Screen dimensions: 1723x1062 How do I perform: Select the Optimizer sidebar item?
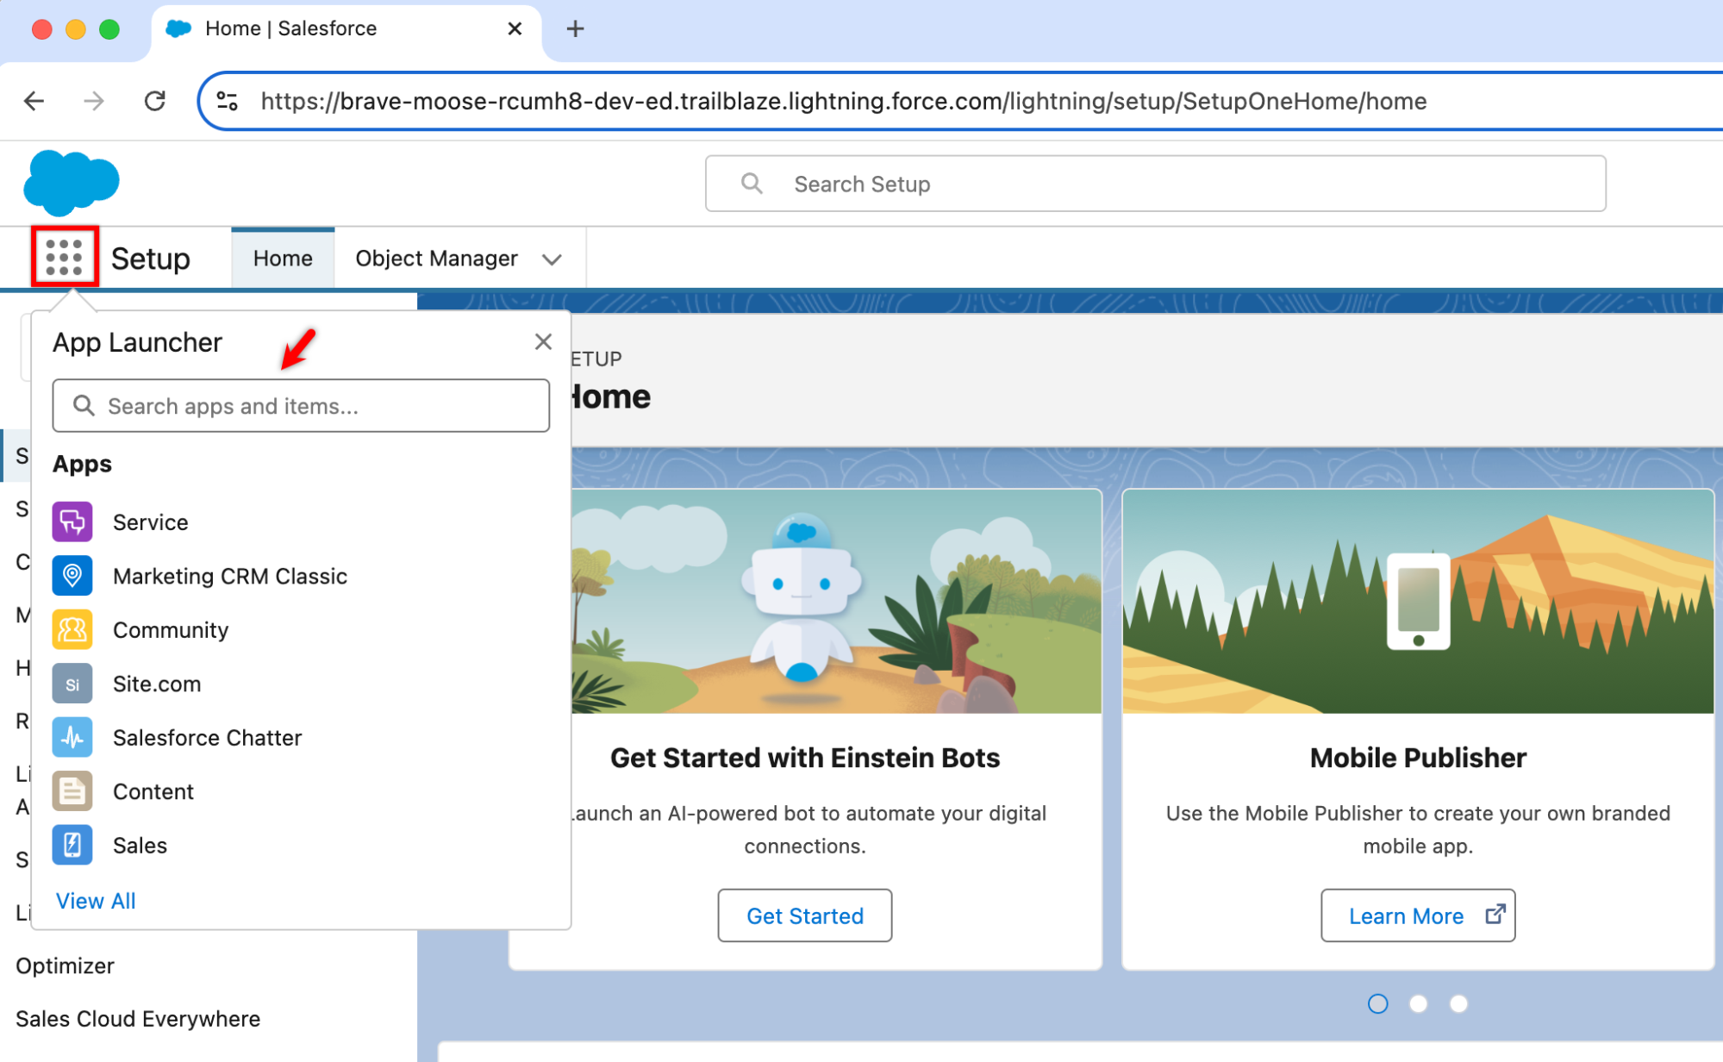[65, 965]
